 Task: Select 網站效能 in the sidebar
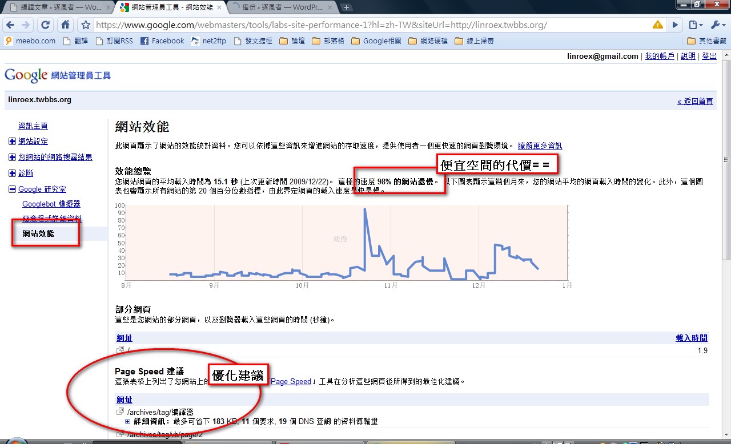pyautogui.click(x=38, y=233)
